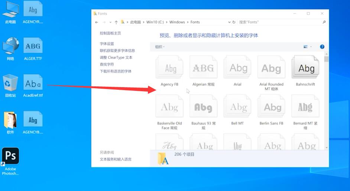Open recent locations dropdown arrow

point(110,22)
